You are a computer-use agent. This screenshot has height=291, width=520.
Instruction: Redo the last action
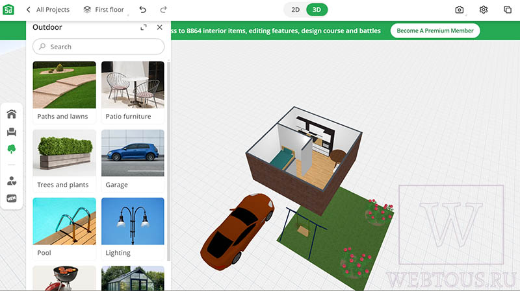point(163,10)
